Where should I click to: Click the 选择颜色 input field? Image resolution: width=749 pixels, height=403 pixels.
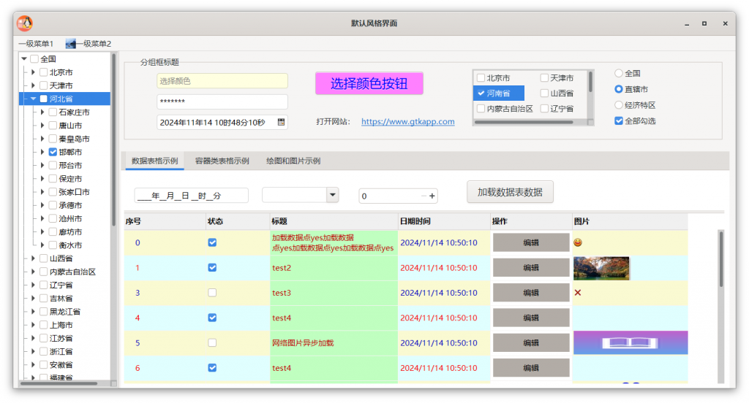222,81
